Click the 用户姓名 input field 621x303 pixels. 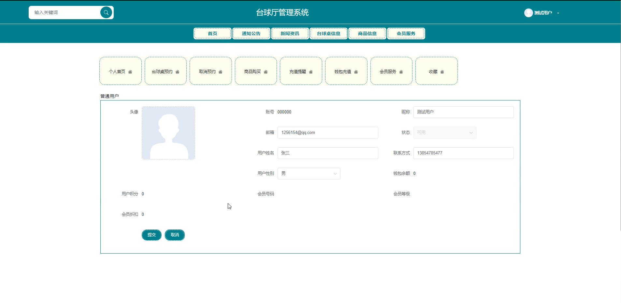pos(328,153)
